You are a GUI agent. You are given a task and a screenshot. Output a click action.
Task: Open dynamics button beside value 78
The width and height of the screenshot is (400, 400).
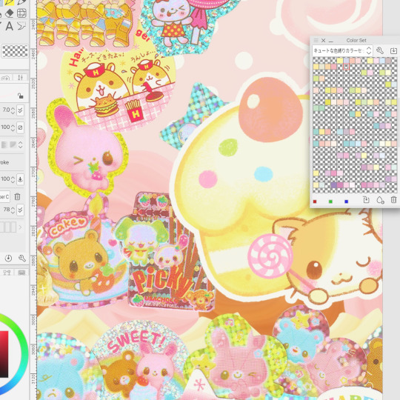tap(21, 210)
